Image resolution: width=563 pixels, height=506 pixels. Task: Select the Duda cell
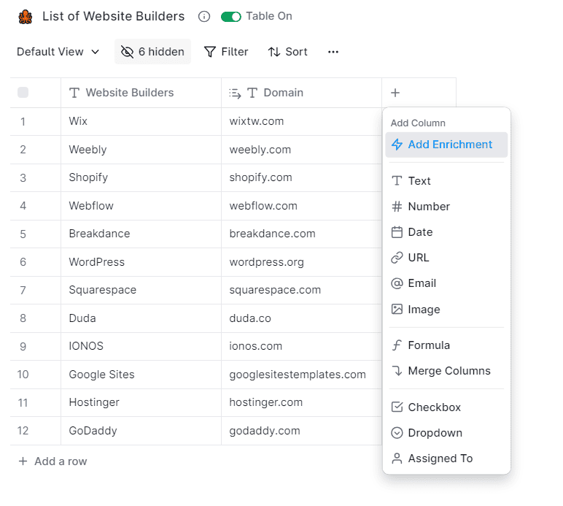click(141, 318)
